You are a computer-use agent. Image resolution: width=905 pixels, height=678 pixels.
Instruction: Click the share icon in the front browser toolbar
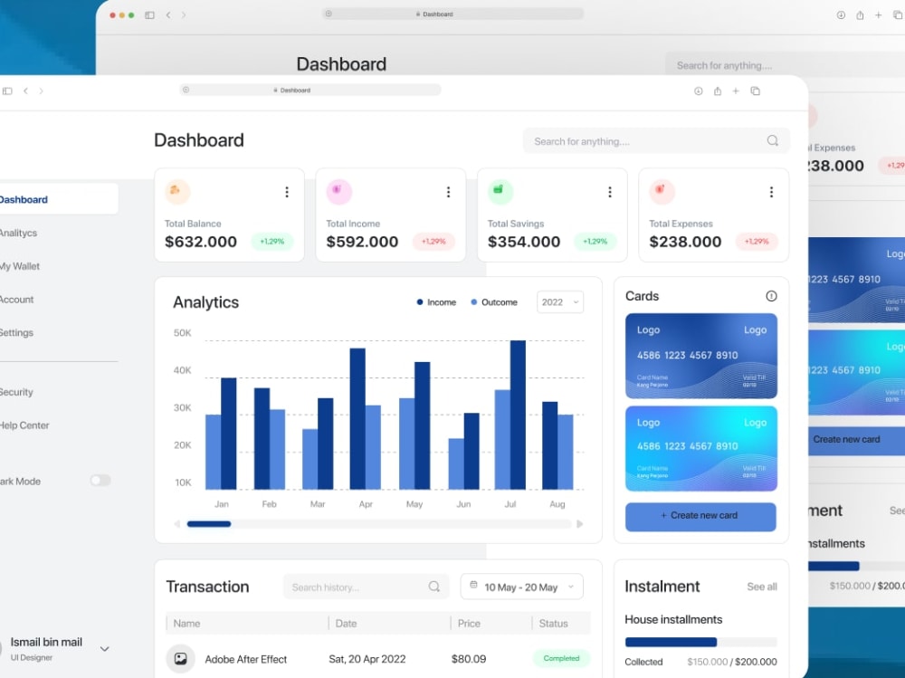pyautogui.click(x=718, y=91)
